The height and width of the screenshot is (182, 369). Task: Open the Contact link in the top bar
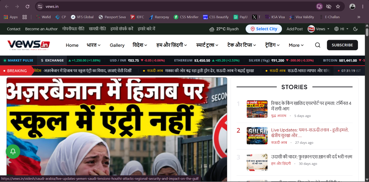(14, 29)
